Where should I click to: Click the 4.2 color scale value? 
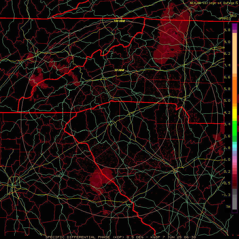[227, 113]
